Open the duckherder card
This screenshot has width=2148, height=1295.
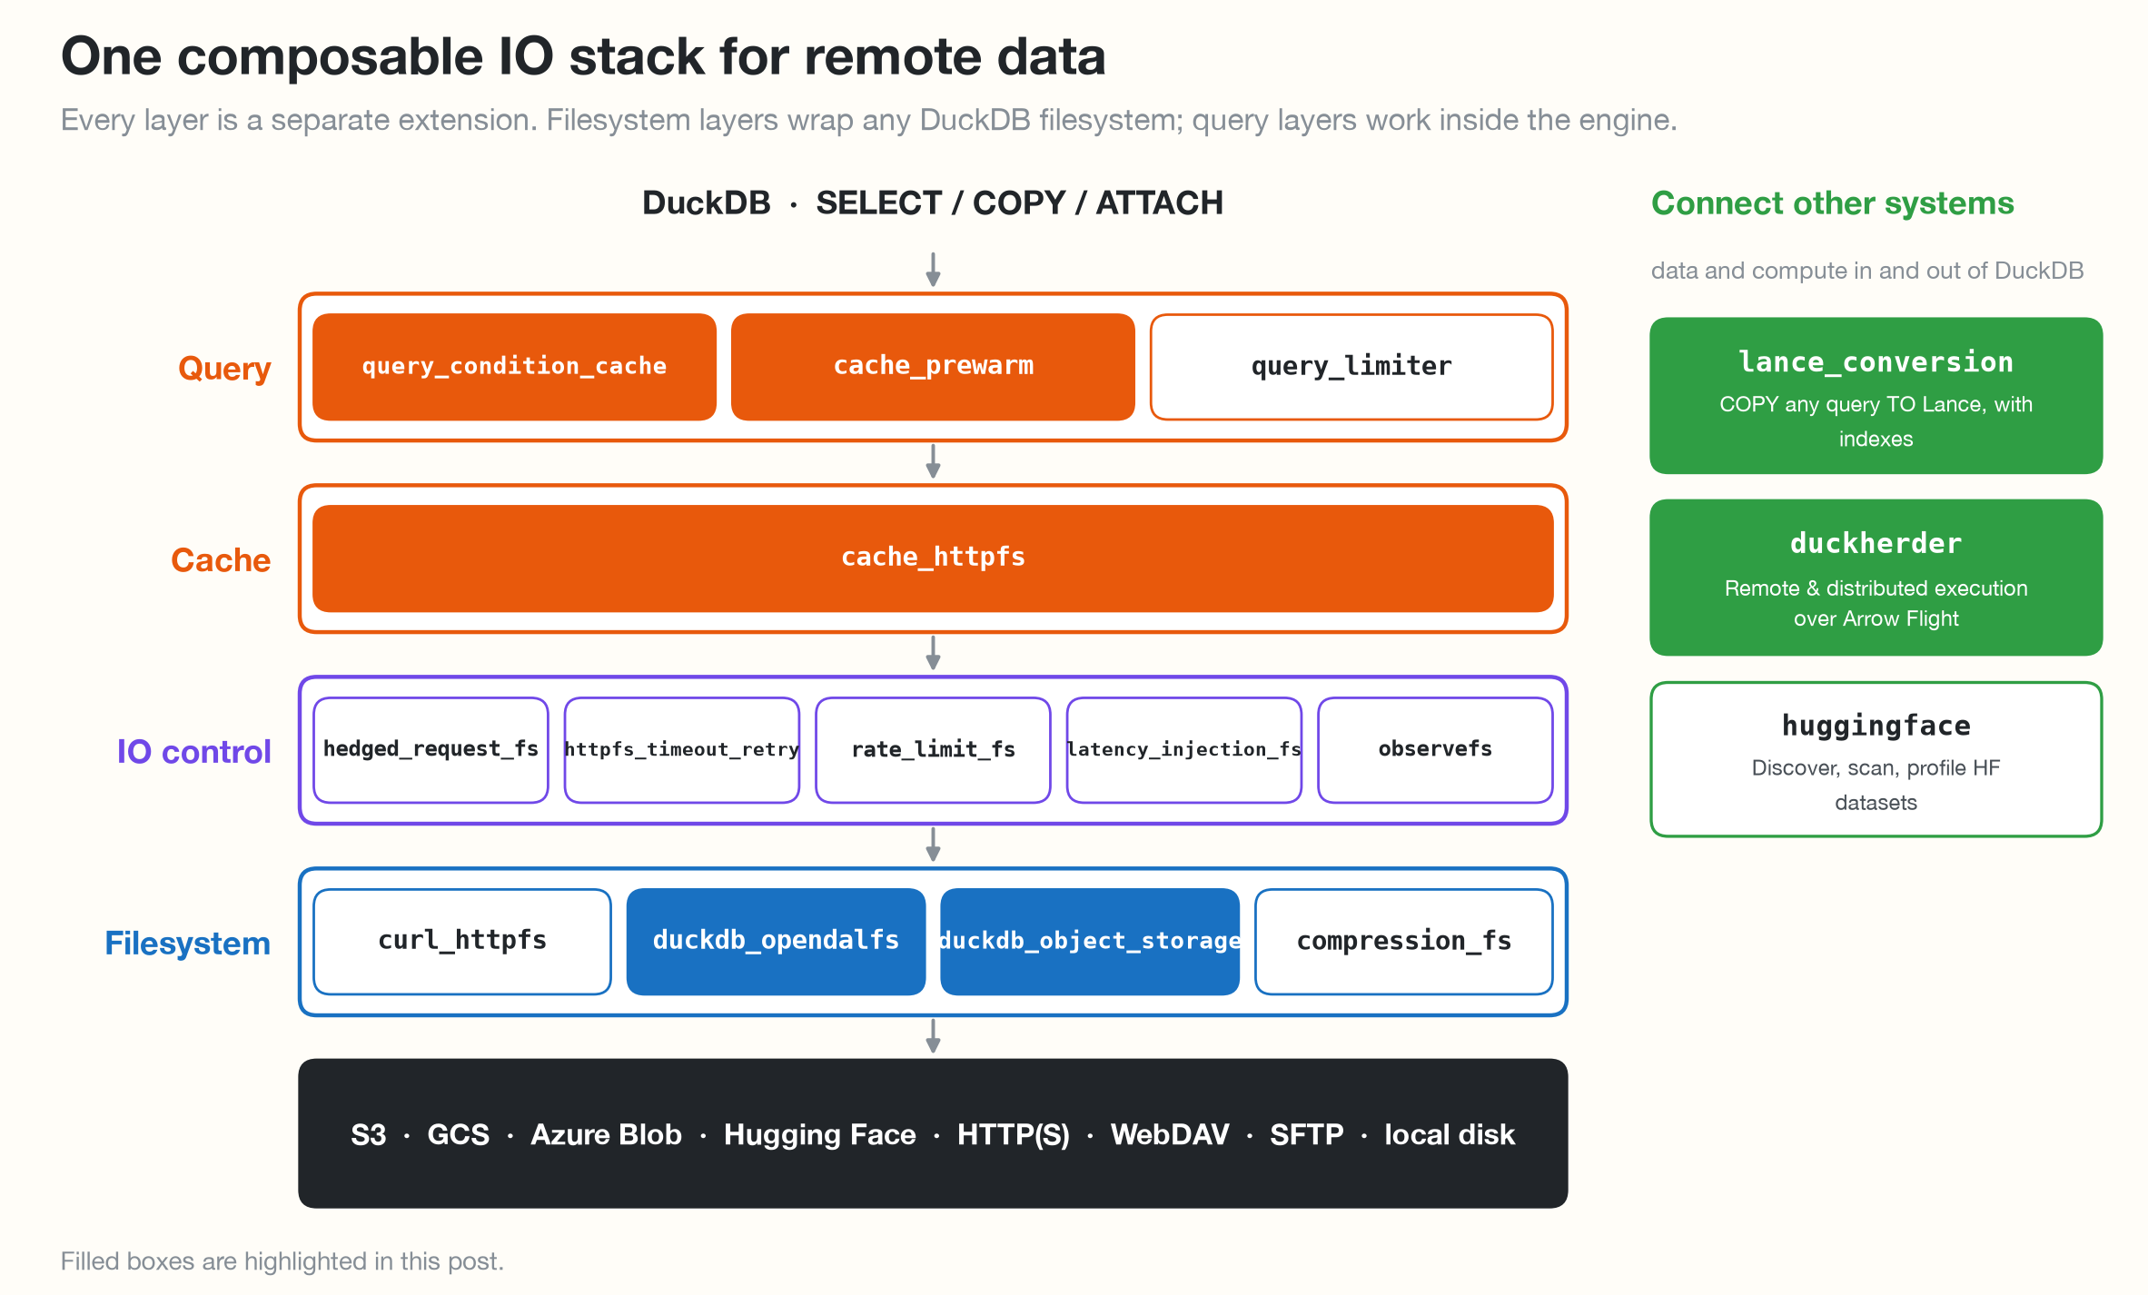1876,578
